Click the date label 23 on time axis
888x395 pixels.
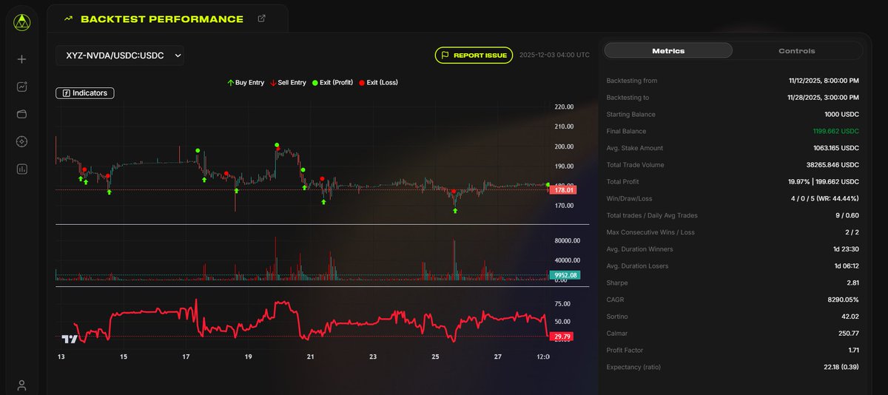(x=374, y=357)
